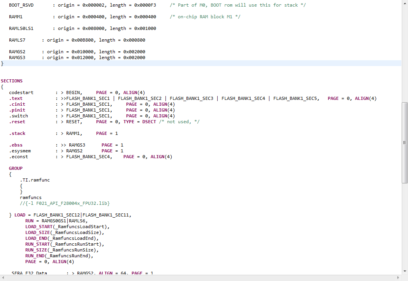
Task: Select the .TI.ramfunc section name
Action: coord(35,180)
